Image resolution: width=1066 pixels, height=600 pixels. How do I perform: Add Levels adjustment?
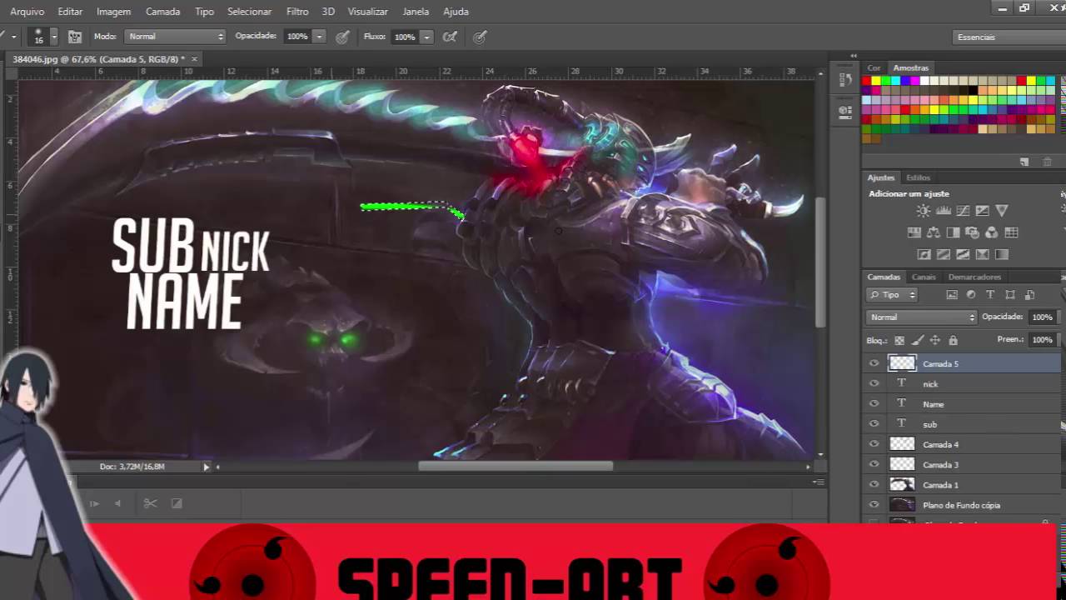(944, 212)
